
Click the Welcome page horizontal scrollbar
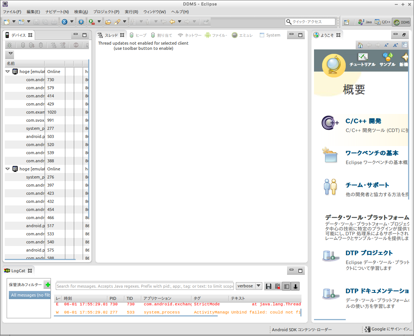point(330,319)
